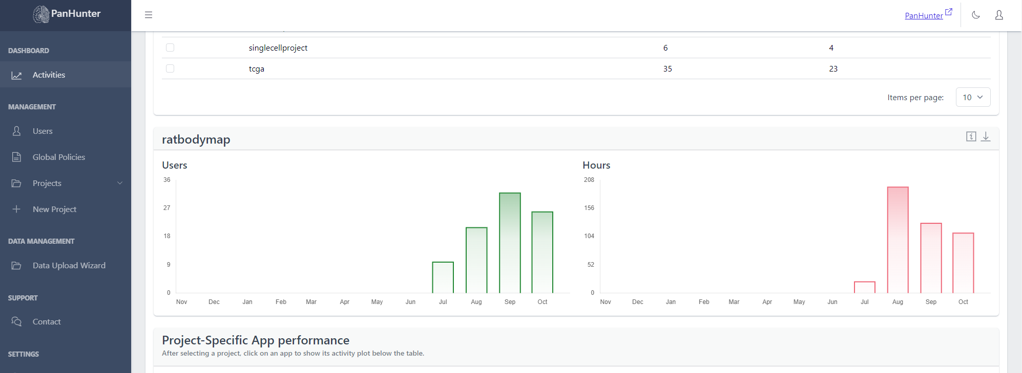
Task: Open the user account icon
Action: tap(999, 15)
